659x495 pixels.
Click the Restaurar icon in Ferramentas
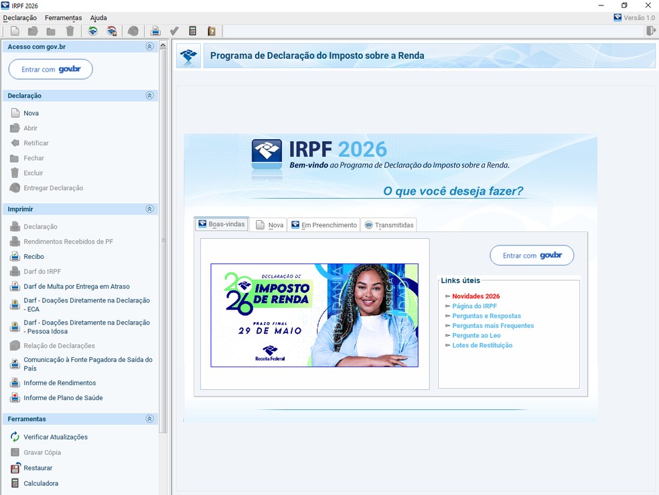click(x=15, y=468)
